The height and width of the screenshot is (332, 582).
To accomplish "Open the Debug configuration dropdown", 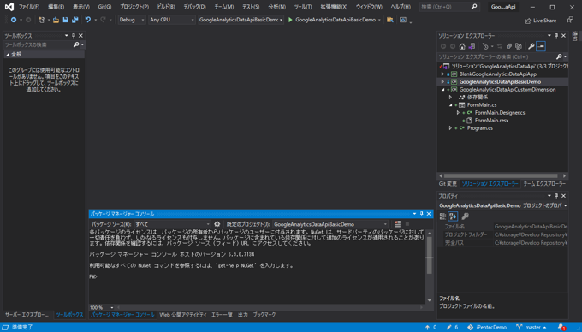I will pyautogui.click(x=132, y=20).
